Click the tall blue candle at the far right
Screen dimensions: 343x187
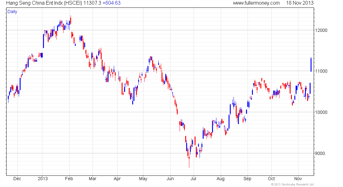pos(311,64)
